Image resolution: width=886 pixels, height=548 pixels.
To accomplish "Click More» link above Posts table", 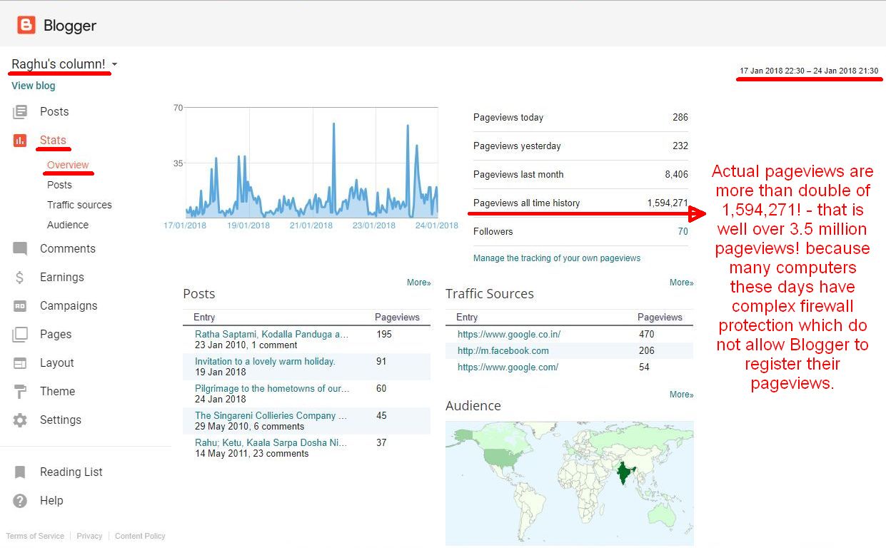I will [x=419, y=283].
